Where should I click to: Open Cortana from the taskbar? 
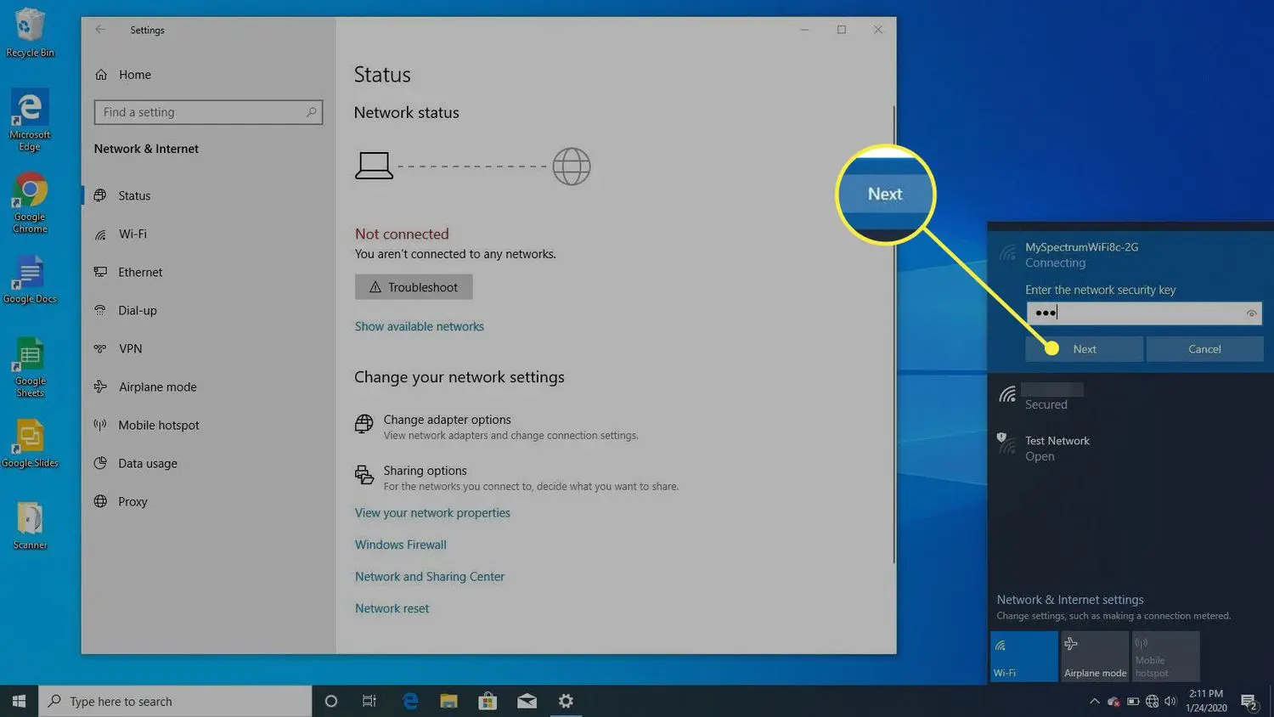pos(331,701)
